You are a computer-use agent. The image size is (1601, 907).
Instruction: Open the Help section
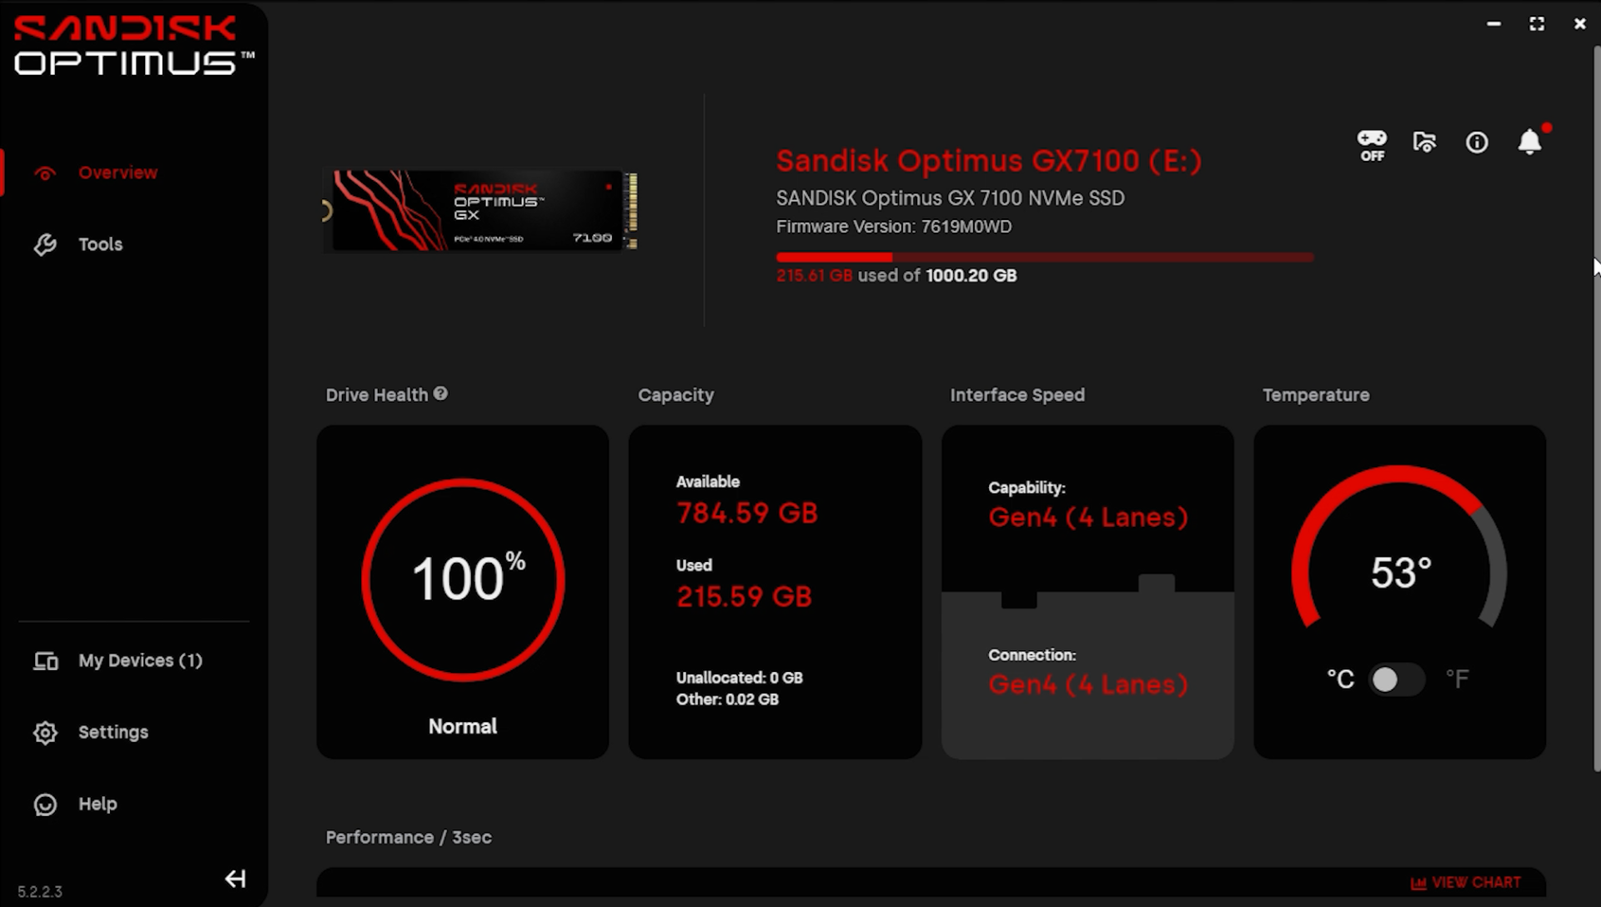coord(98,804)
